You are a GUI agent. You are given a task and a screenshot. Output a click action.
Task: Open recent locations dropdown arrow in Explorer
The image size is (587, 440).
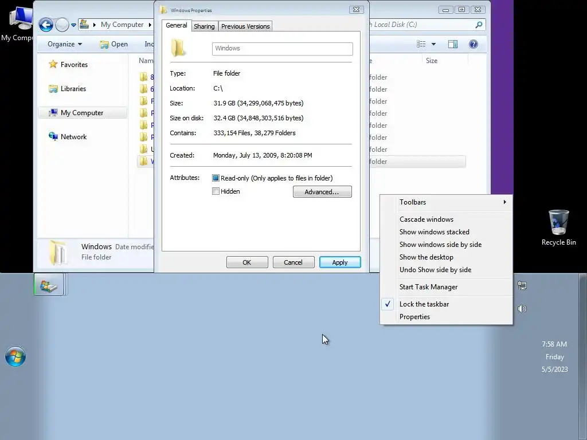[x=73, y=25]
